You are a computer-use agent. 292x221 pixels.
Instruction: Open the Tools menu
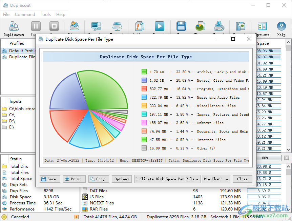pyautogui.click(x=46, y=14)
